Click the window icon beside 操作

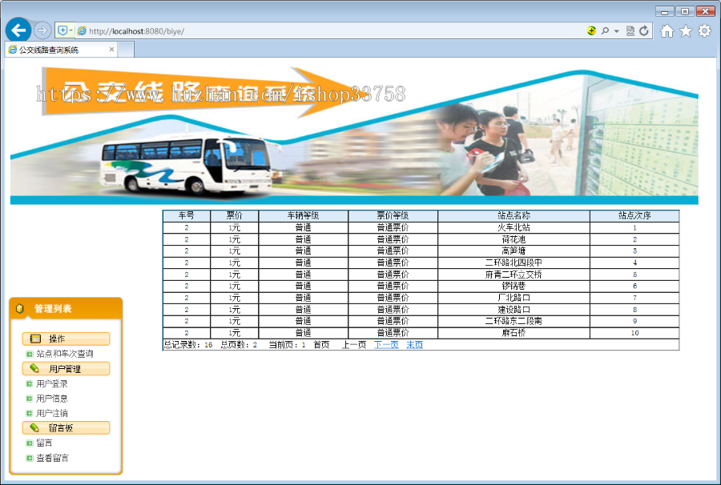pyautogui.click(x=35, y=338)
